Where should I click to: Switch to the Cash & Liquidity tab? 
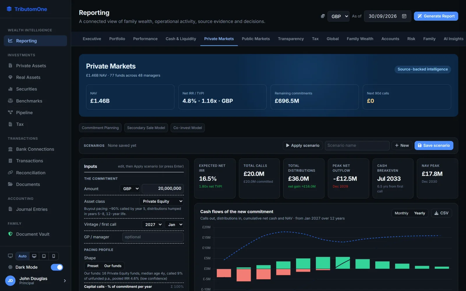click(181, 39)
